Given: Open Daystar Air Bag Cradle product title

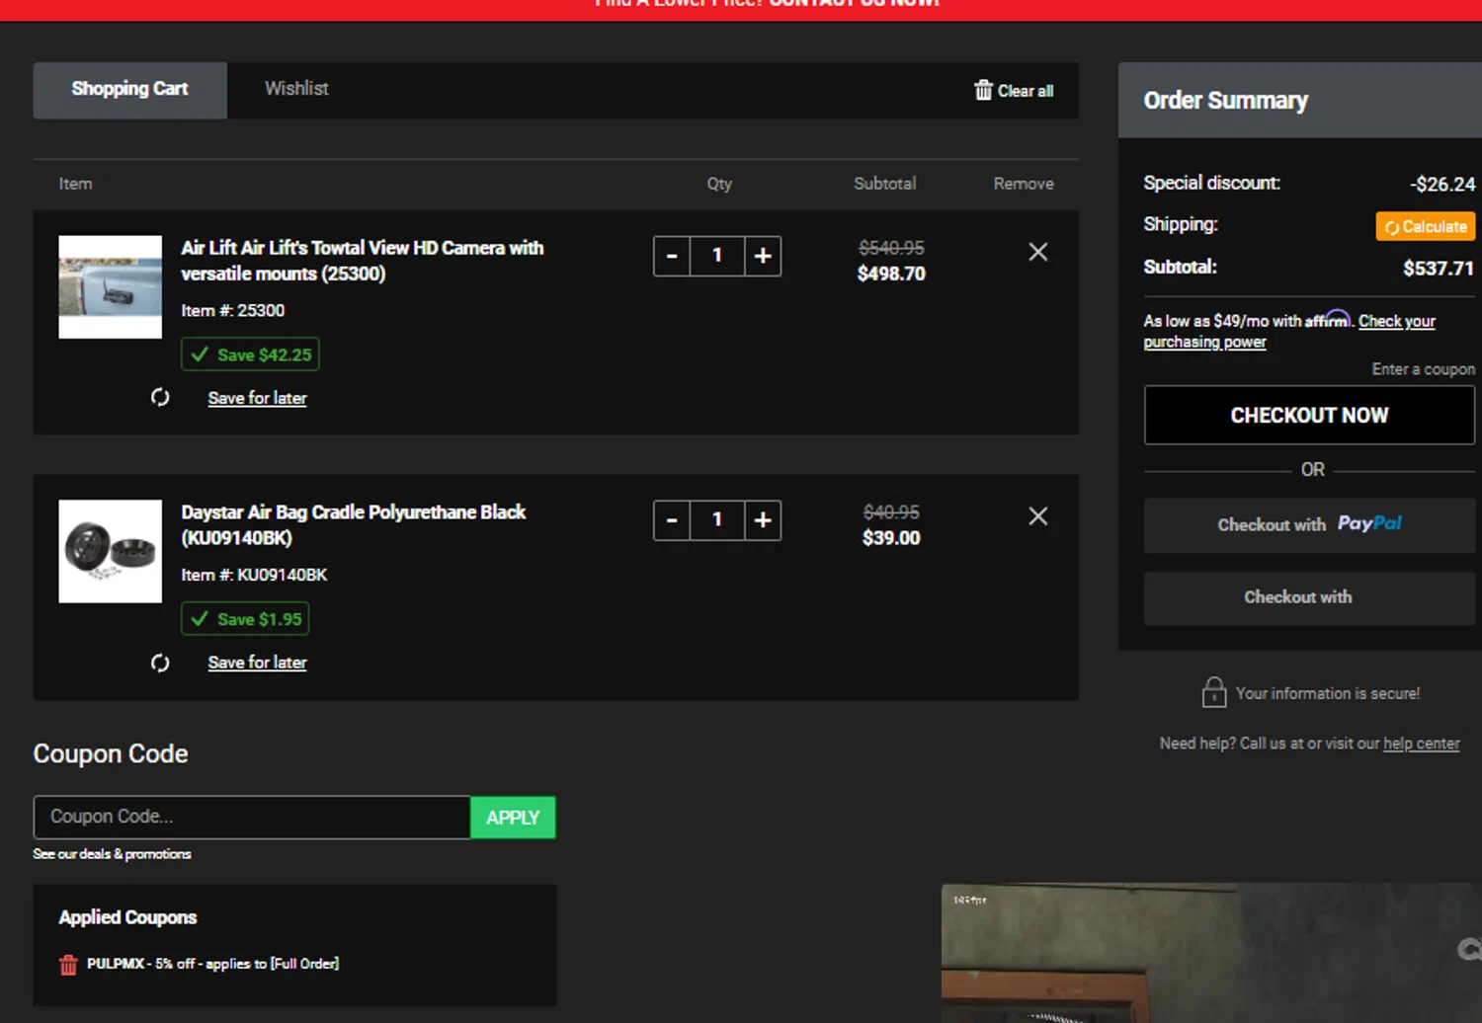Looking at the screenshot, I should pos(354,525).
